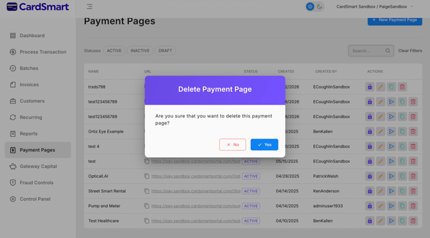Copy Street Smart Rental URL clipboard icon
430x238 pixels.
pos(147,191)
